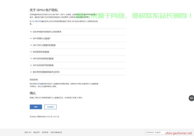
Task: Open the 'IBM 隐私声明' link in intro
Action: (x=37, y=21)
